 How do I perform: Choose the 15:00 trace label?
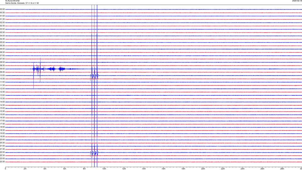coord(2,108)
